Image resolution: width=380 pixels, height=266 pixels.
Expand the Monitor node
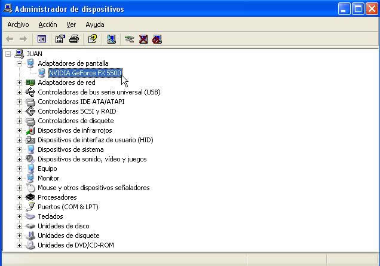click(19, 178)
